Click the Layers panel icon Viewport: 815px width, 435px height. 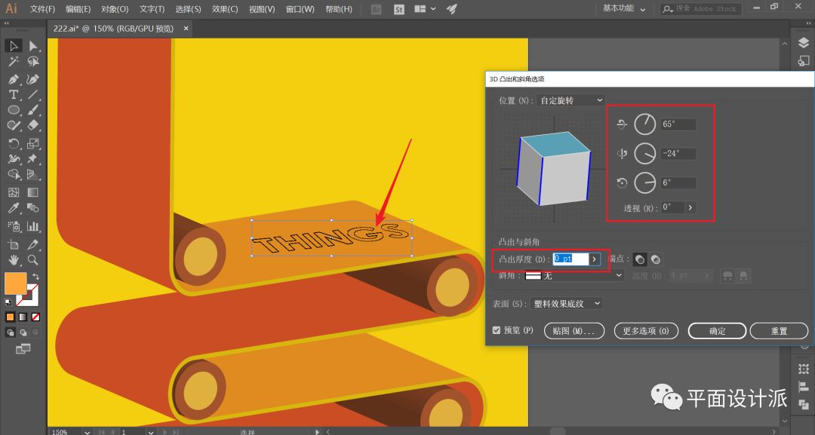point(804,43)
